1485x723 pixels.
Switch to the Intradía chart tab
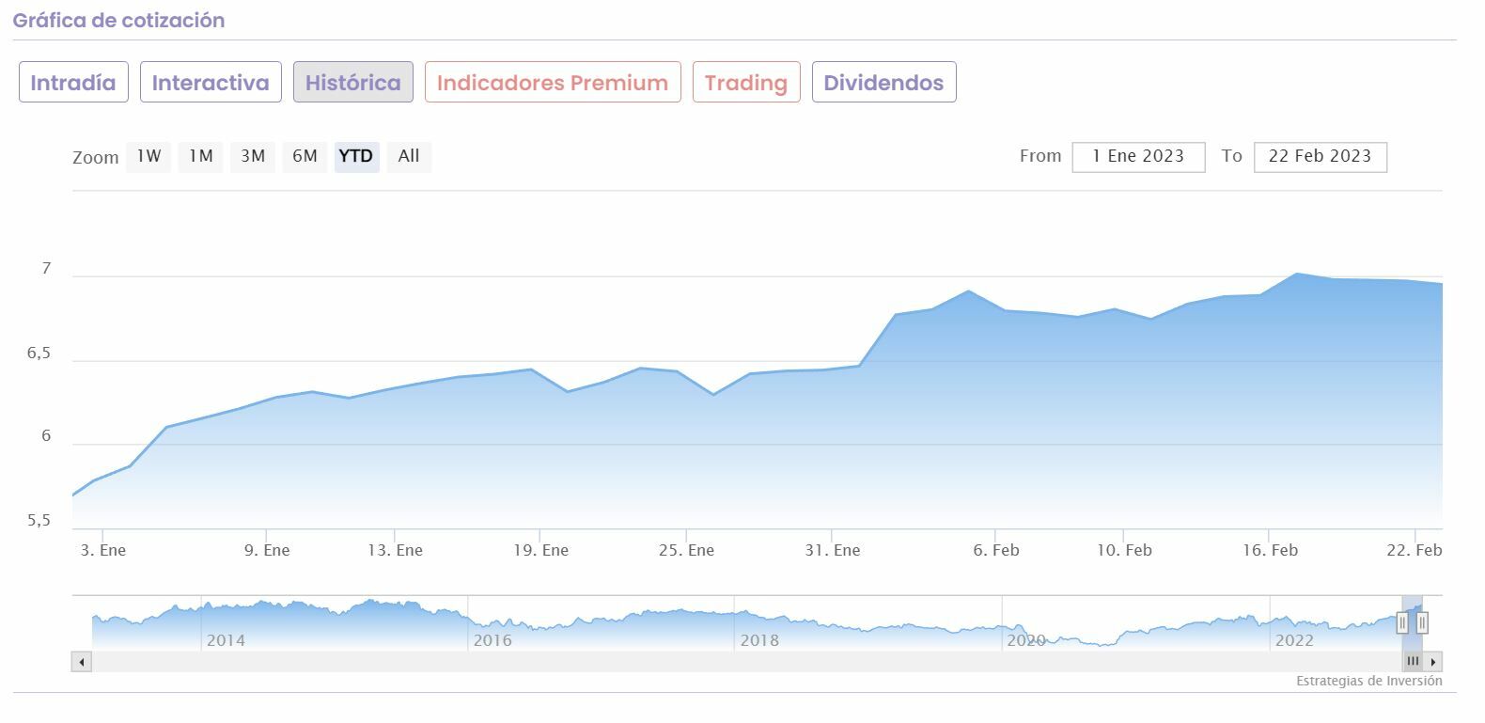73,83
